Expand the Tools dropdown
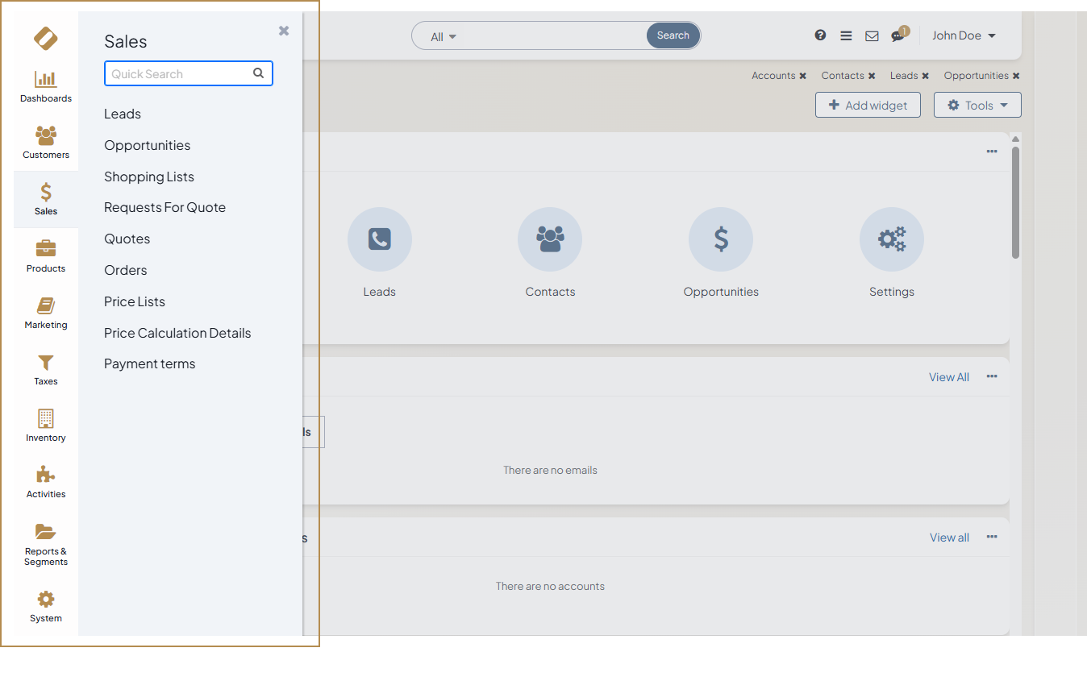 coord(977,105)
